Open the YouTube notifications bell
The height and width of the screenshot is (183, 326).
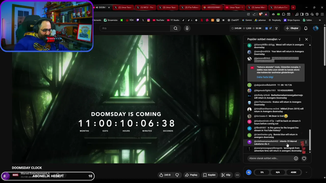306,28
